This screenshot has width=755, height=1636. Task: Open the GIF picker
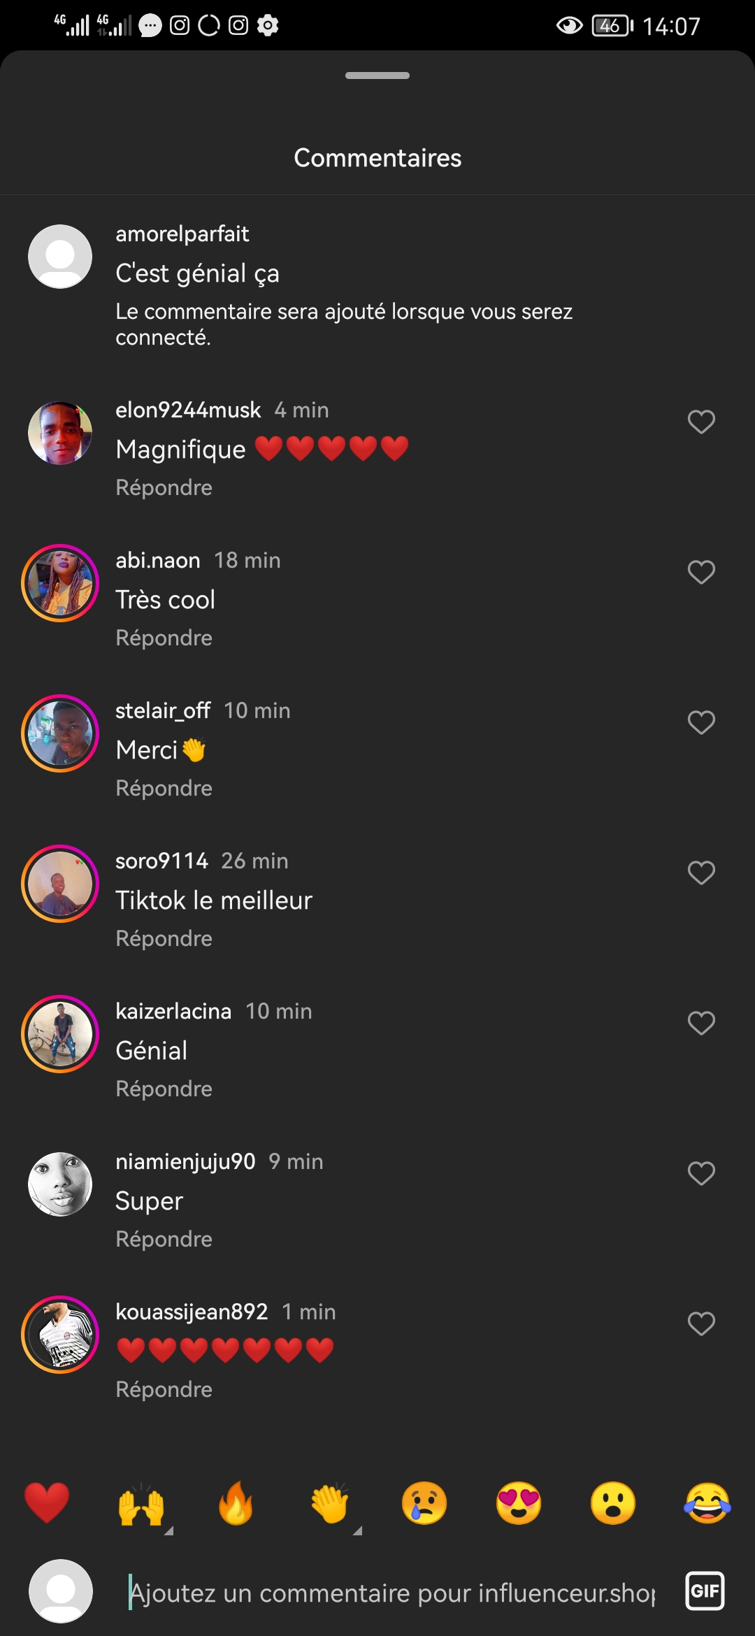pos(705,1591)
